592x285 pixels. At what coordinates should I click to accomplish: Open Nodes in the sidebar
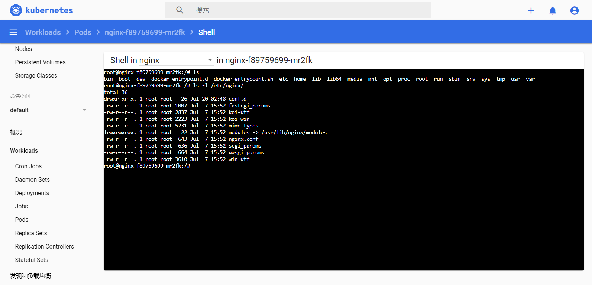click(23, 49)
